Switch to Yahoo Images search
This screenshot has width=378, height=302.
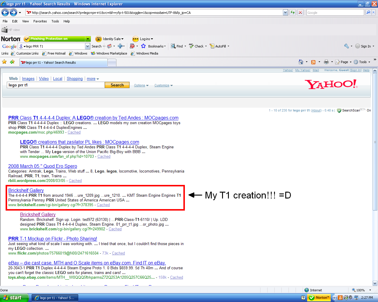28,79
